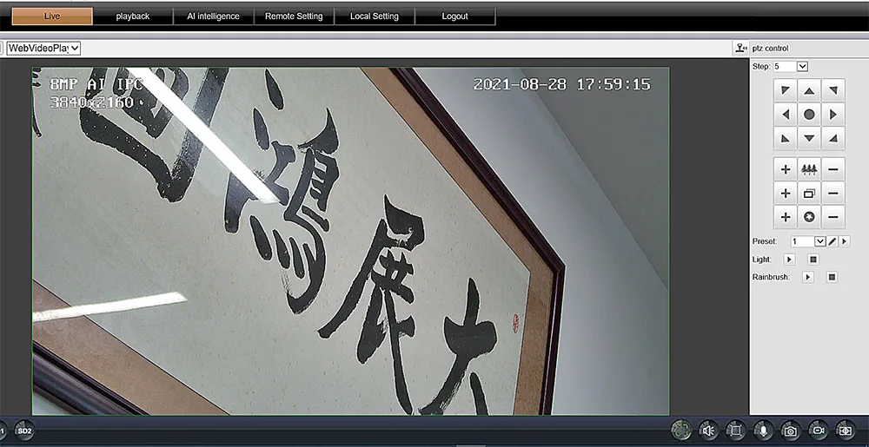Click the zoom trees icon

coord(809,169)
